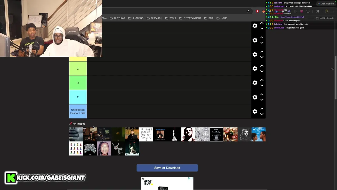Pick the More Life album thumbnail
337x190 pixels.
(x=160, y=134)
